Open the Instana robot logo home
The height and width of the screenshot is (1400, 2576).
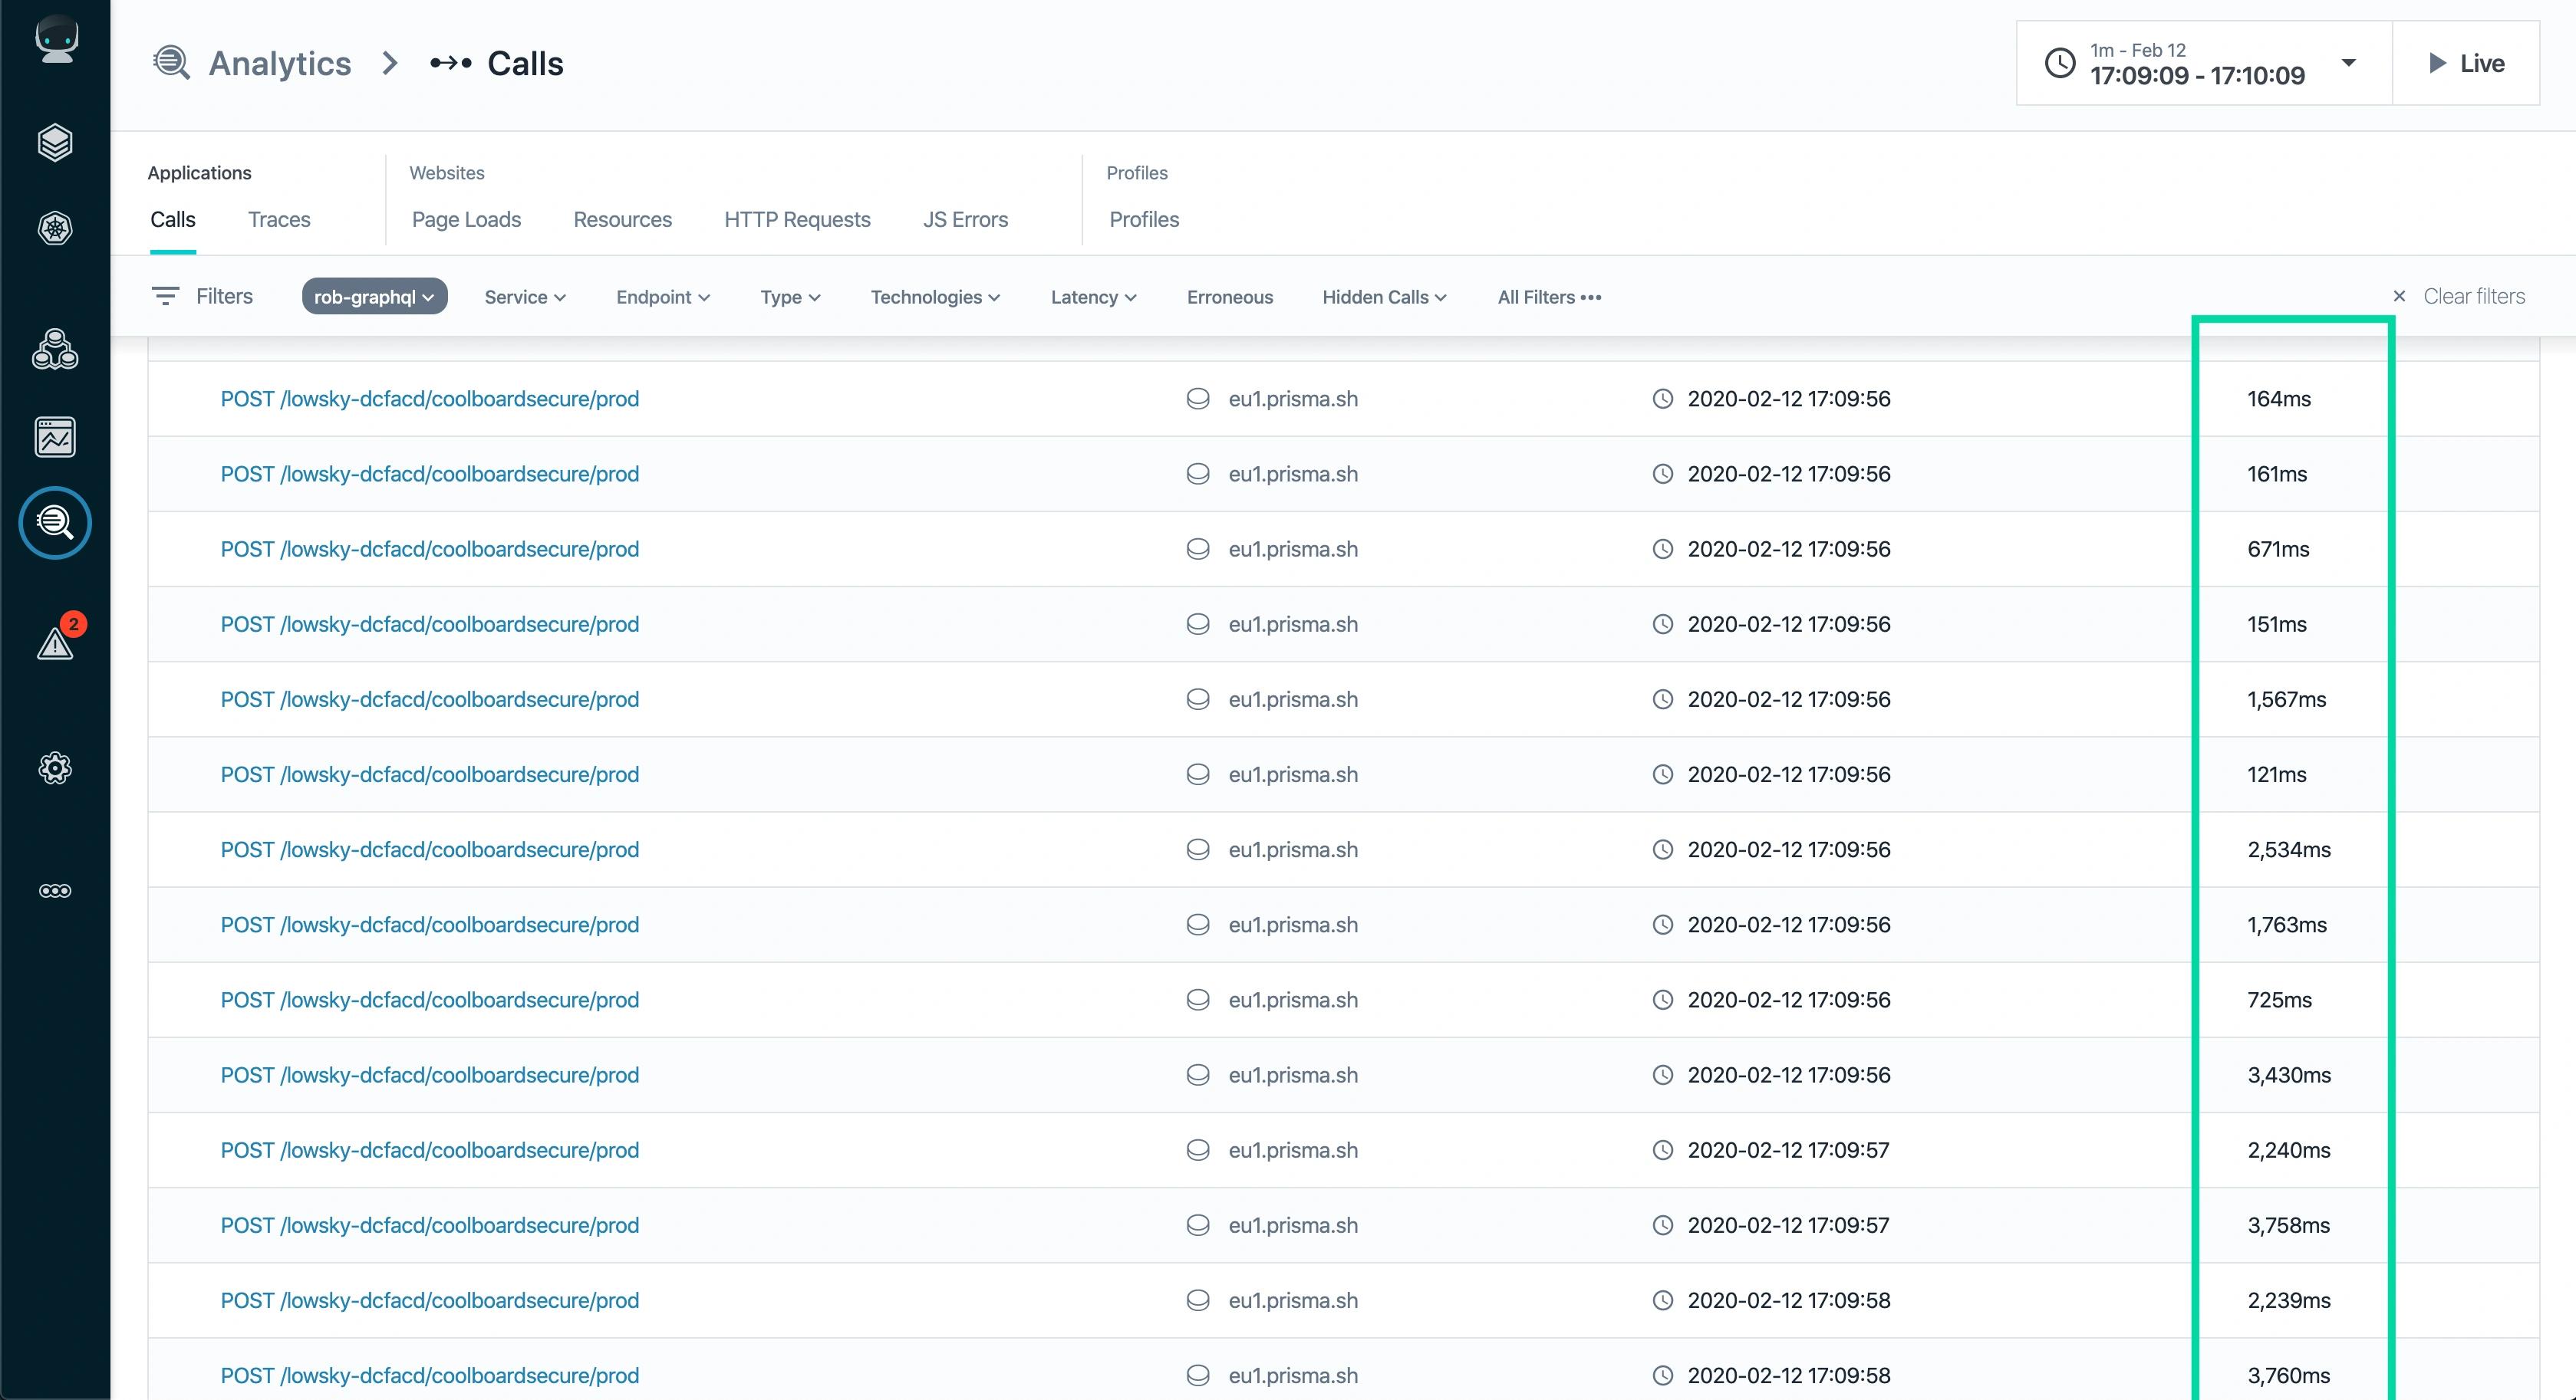[x=56, y=40]
